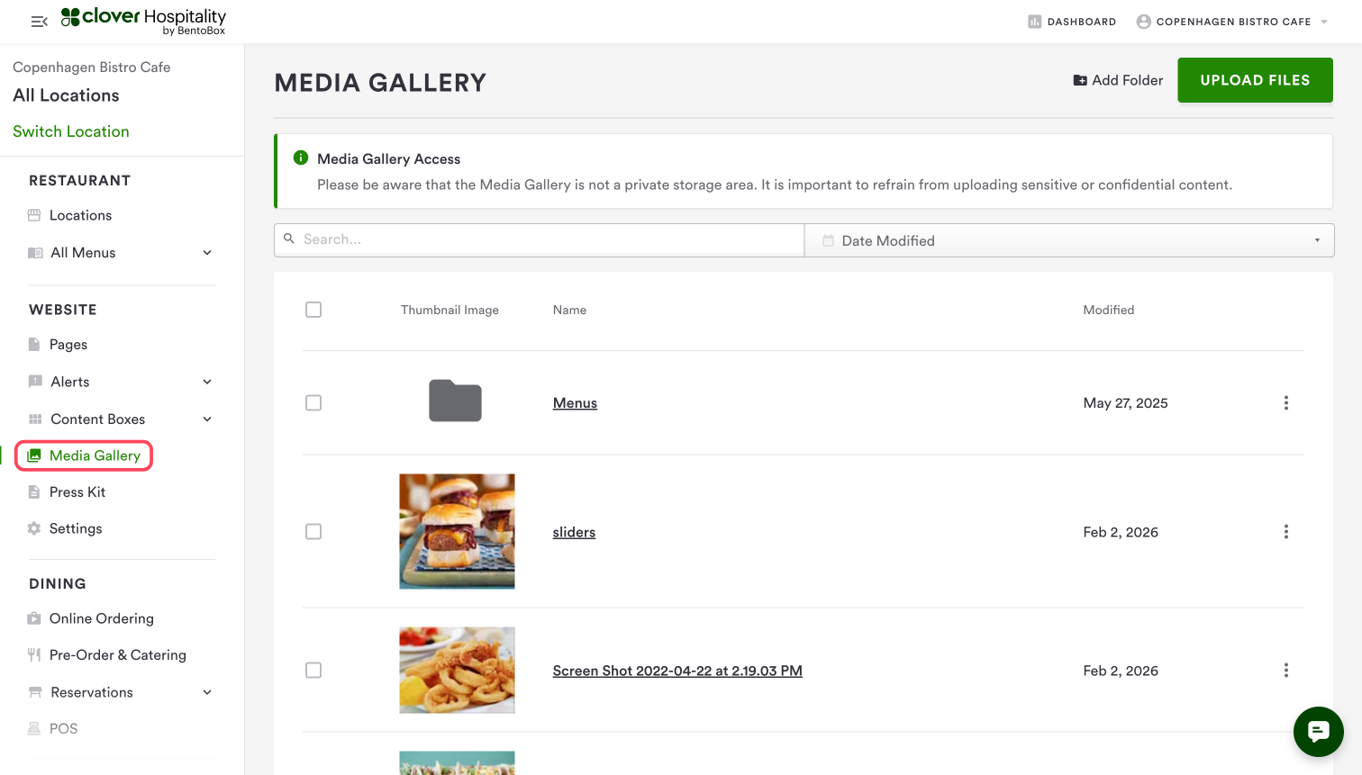Image resolution: width=1362 pixels, height=775 pixels.
Task: Select the sliders row checkbox
Action: [x=313, y=532]
